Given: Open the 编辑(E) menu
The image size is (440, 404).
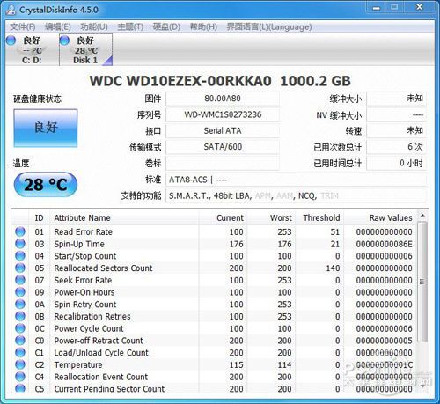Looking at the screenshot, I should [x=58, y=27].
